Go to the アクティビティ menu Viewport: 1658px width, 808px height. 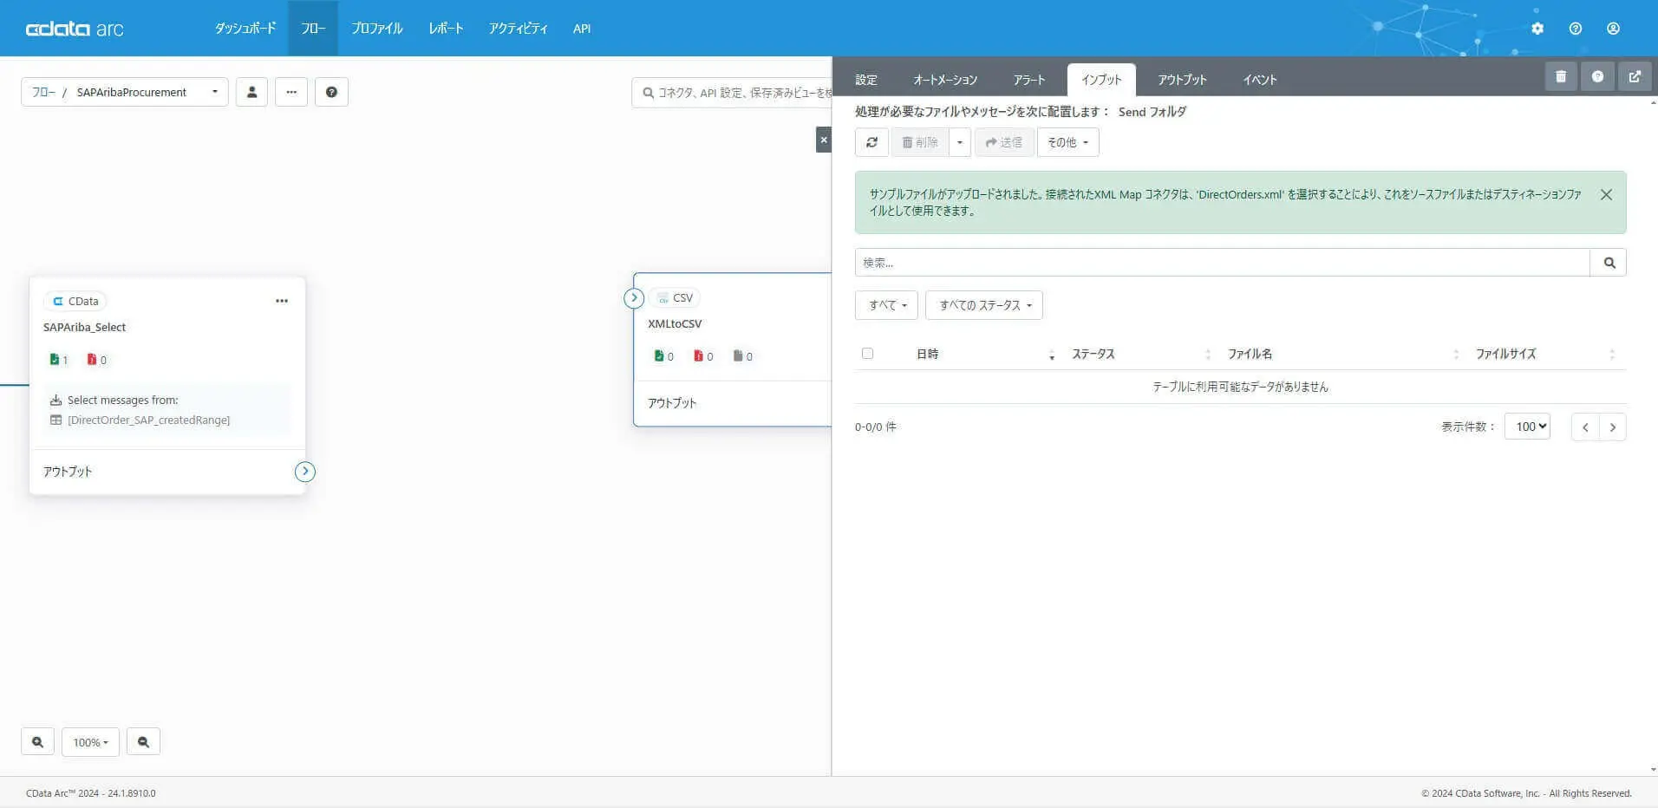518,29
